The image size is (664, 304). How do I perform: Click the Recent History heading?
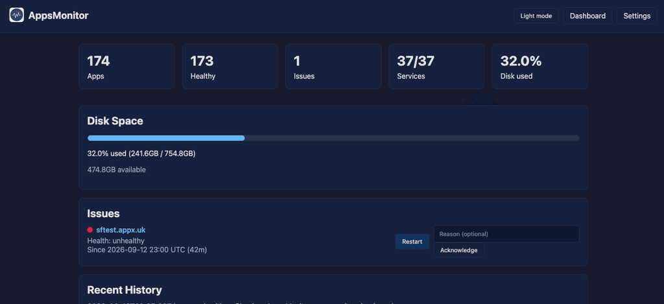pyautogui.click(x=124, y=290)
